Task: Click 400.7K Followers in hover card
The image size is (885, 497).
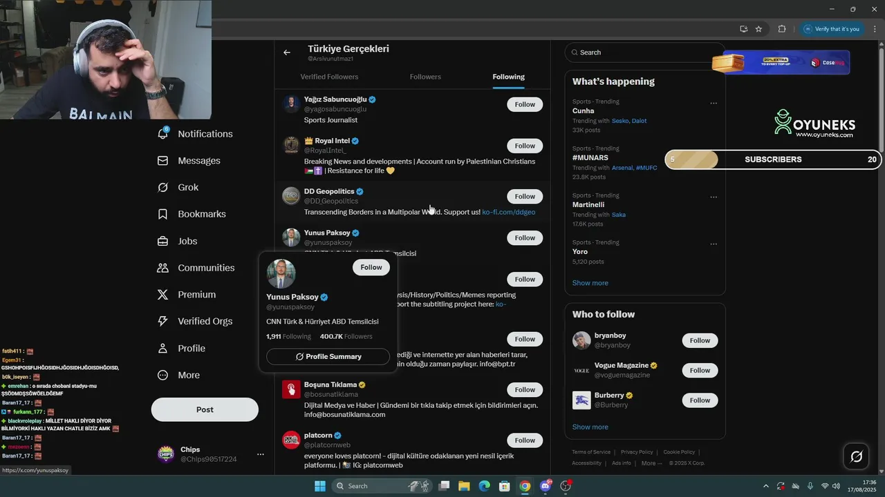Action: point(346,336)
